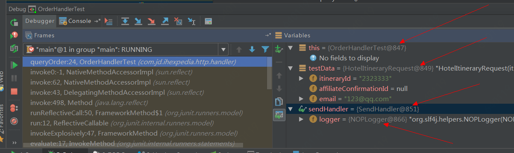Click Step Into icon

click(x=138, y=21)
